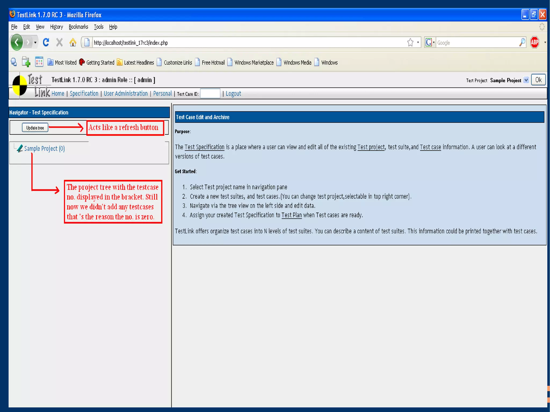Follow the Test Plan glossary link

(x=292, y=215)
